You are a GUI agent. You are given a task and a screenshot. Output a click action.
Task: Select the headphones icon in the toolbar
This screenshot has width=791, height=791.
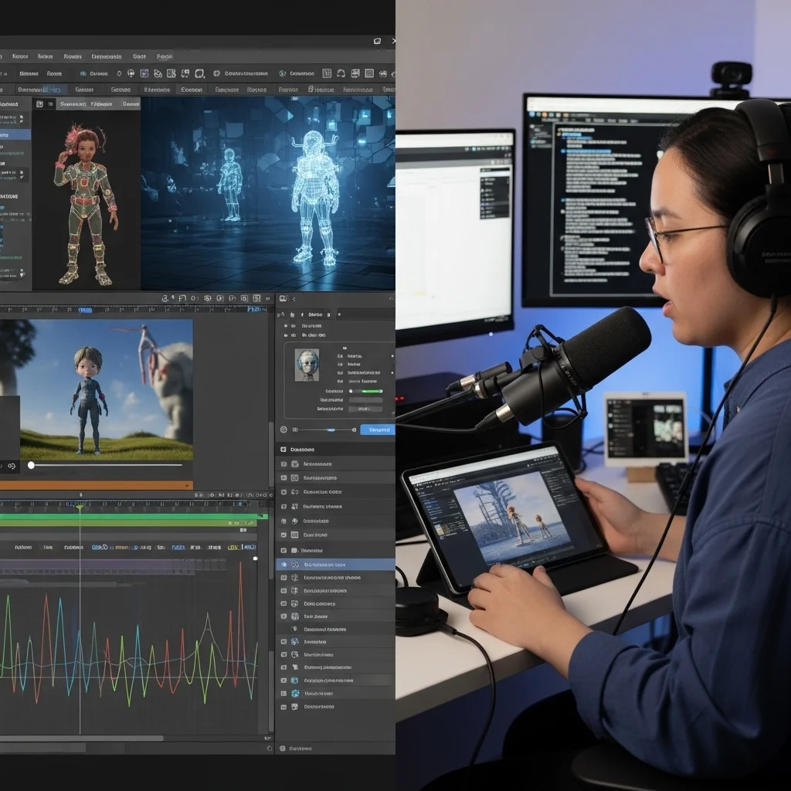[341, 73]
